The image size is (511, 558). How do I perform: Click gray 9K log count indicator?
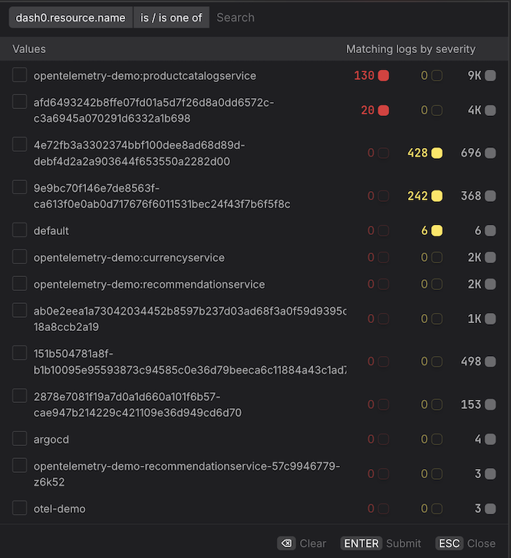pos(490,76)
